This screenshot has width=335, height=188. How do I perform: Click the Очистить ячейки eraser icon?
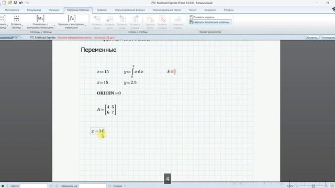tap(178, 19)
